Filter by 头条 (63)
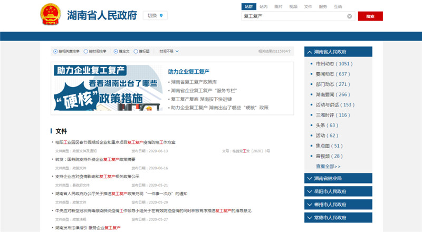The image size is (422, 232). [x=327, y=125]
